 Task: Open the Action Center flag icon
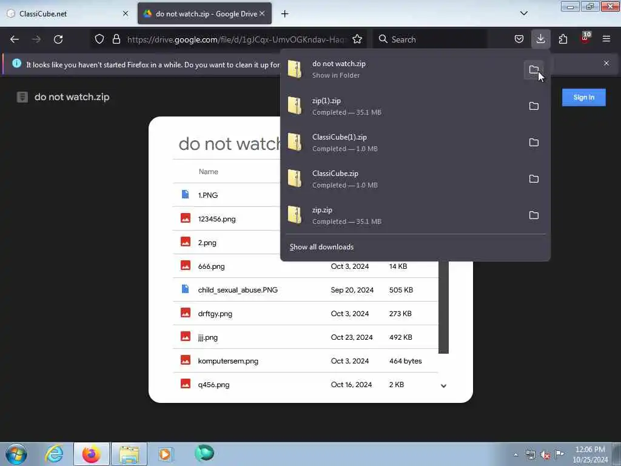click(x=560, y=454)
